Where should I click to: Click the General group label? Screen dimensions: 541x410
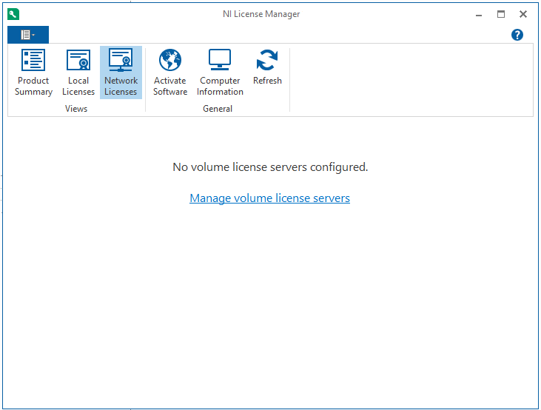click(218, 109)
